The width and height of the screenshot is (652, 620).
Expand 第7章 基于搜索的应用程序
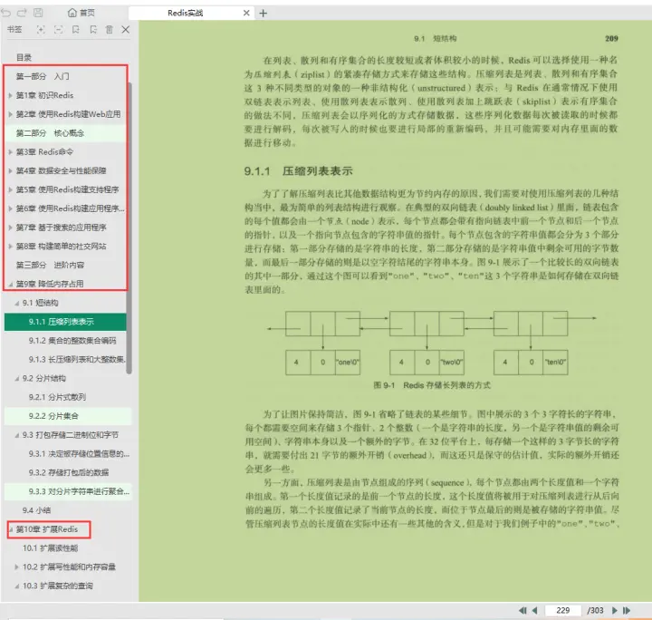[10, 228]
